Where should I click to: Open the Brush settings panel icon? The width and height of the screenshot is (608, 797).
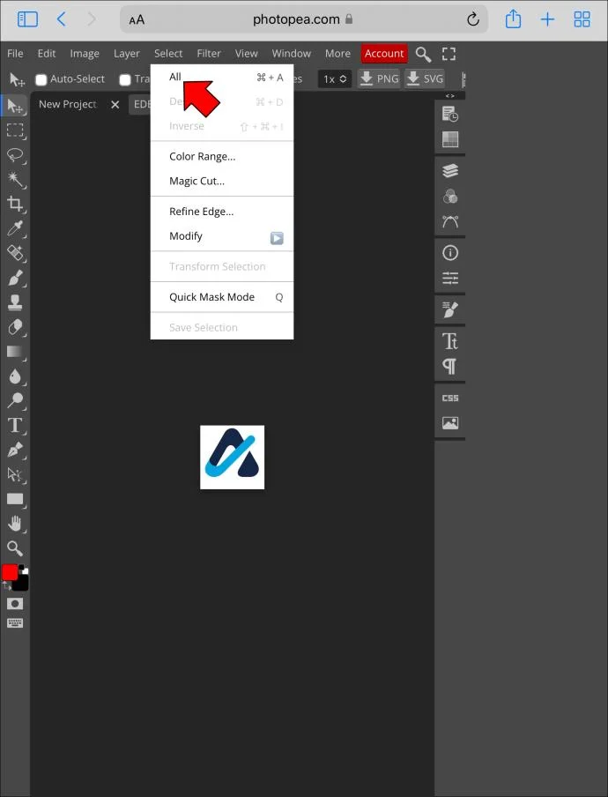pos(450,309)
